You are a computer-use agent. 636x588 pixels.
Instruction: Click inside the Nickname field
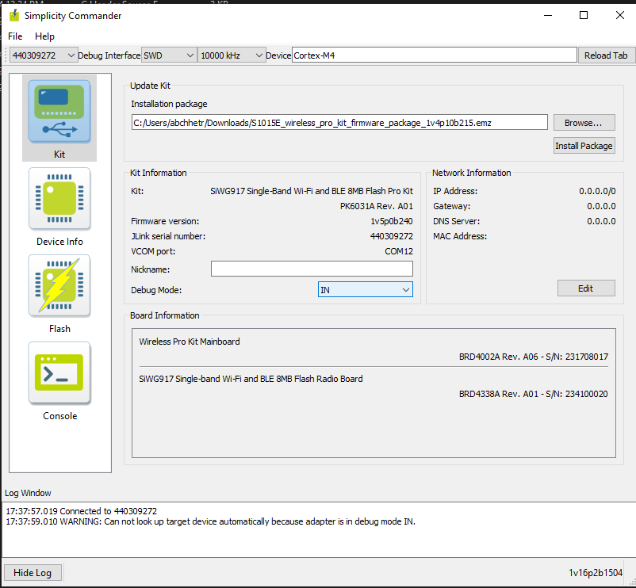pyautogui.click(x=312, y=268)
